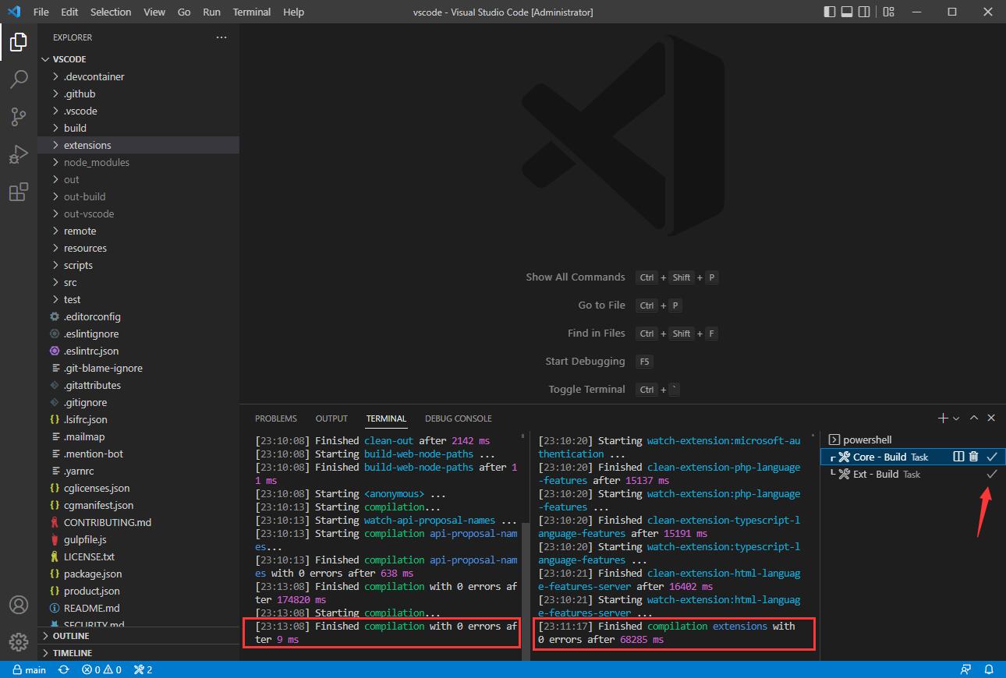Viewport: 1006px width, 678px height.
Task: Select the TERMINAL tab
Action: tap(386, 418)
